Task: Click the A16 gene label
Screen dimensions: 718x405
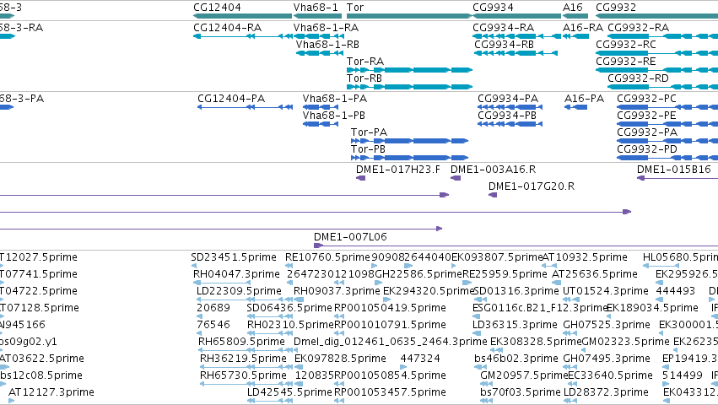Action: 572,8
